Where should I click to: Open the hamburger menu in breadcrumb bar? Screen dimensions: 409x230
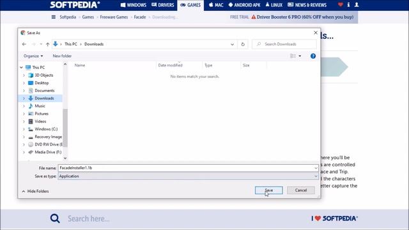(54, 17)
